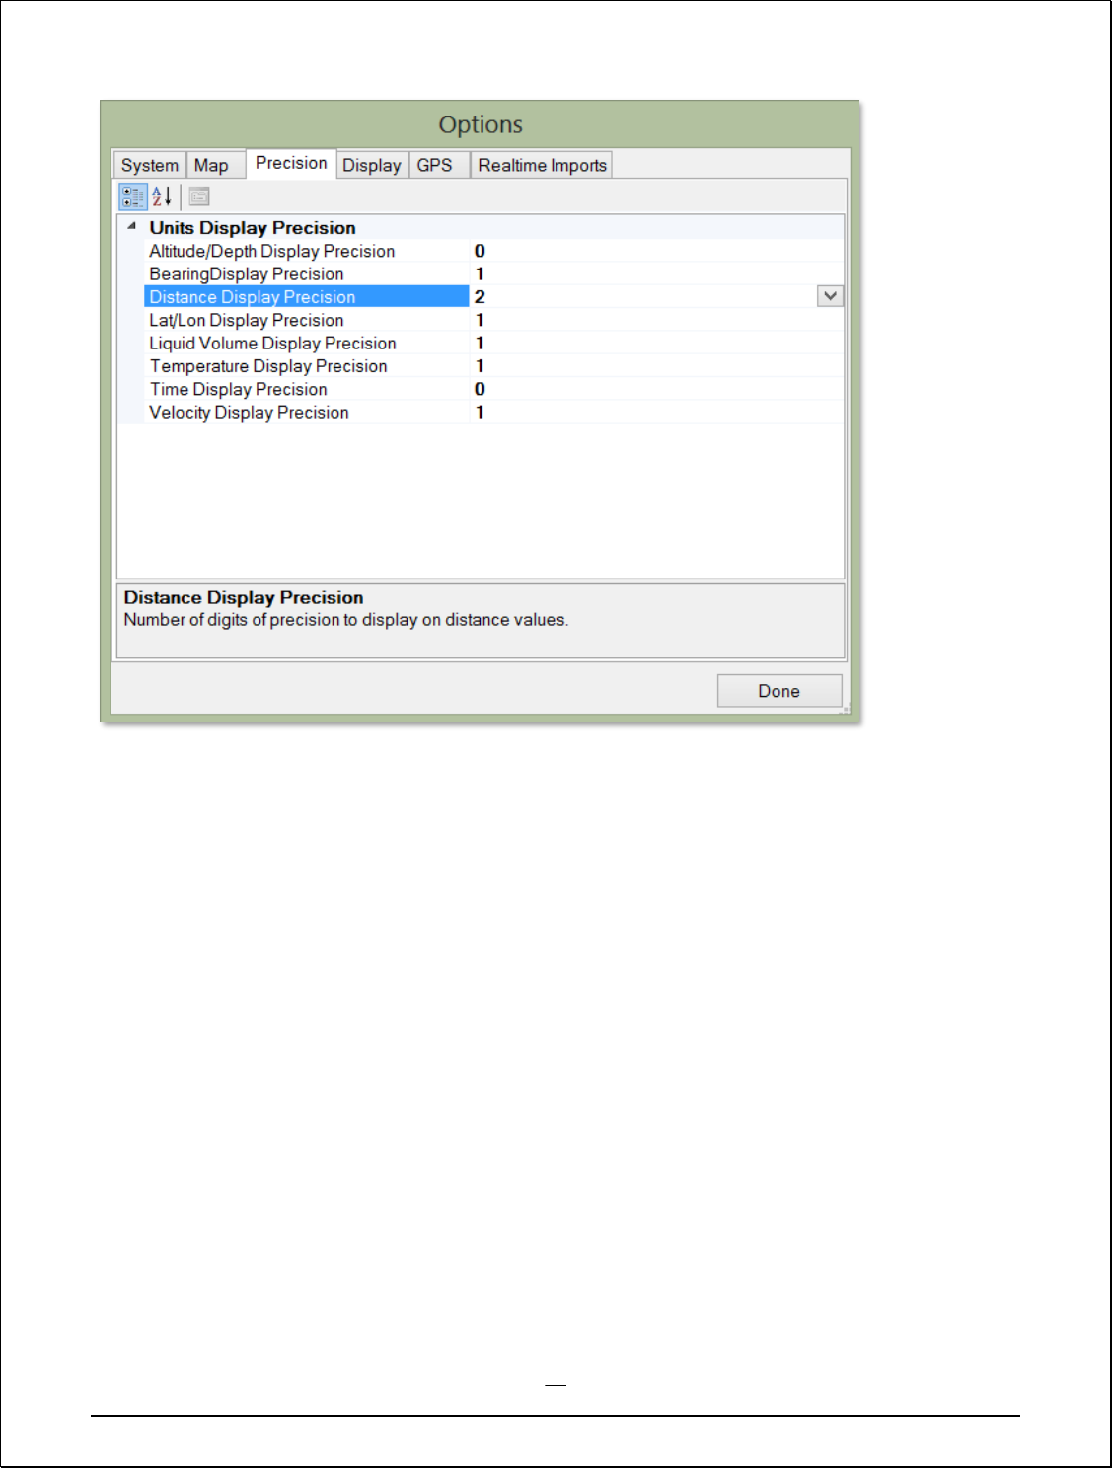Sort properties alphabetically with A-Z icon
1112x1468 pixels.
(x=162, y=196)
